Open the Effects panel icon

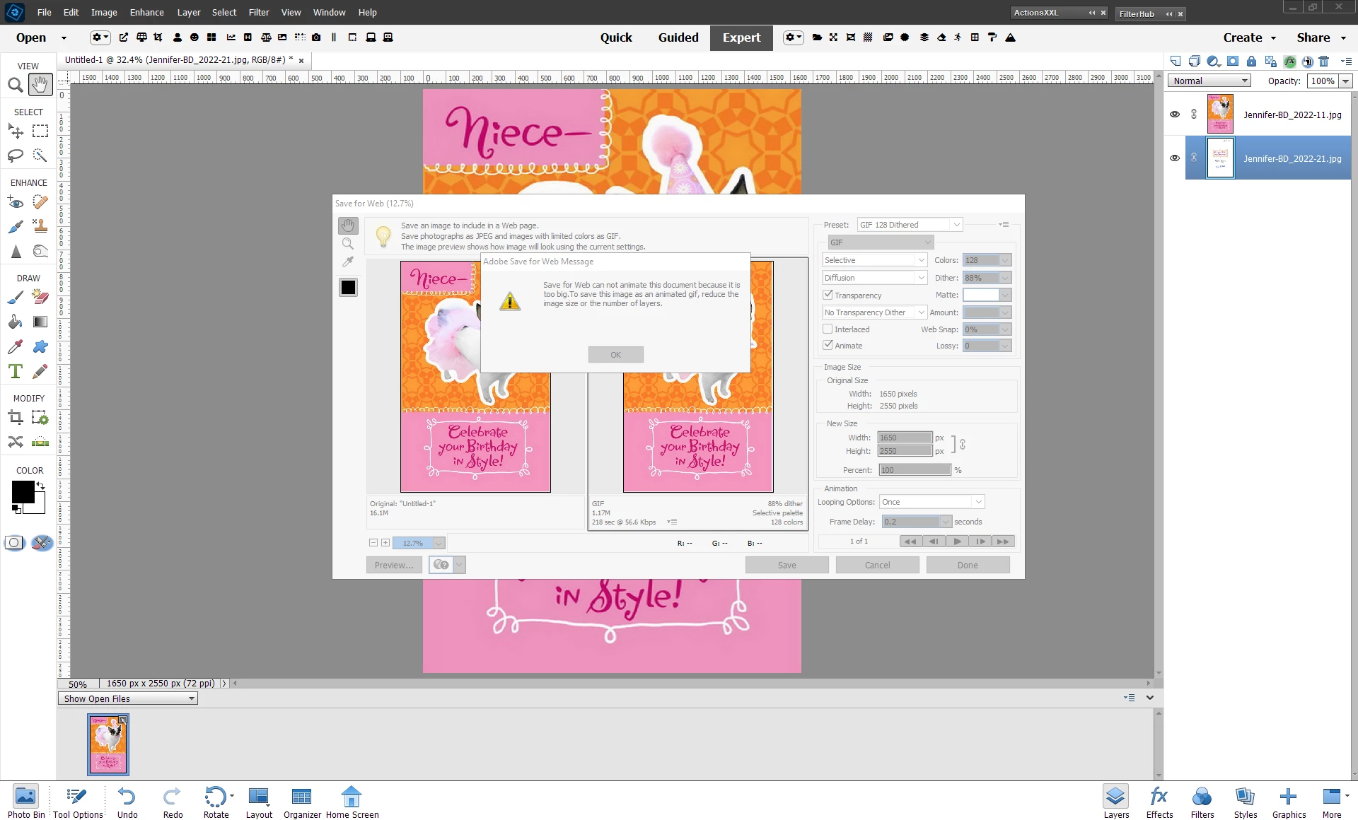tap(1159, 802)
